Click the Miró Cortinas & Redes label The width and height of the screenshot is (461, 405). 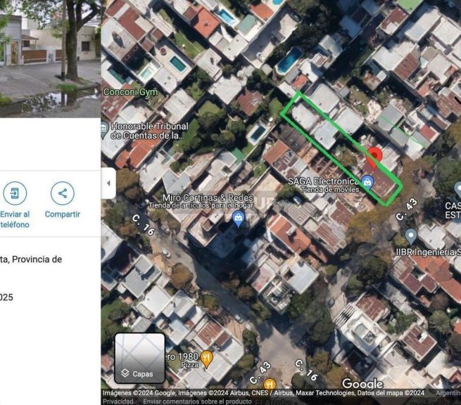(208, 198)
